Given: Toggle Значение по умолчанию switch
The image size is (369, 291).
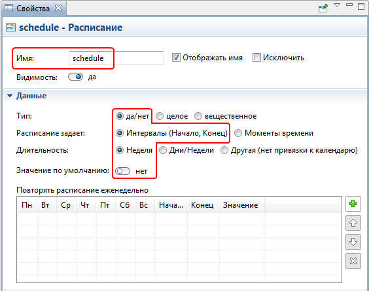Looking at the screenshot, I should pos(122,171).
